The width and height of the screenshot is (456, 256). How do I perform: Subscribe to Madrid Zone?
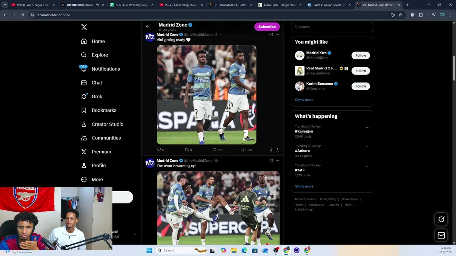[x=267, y=27]
